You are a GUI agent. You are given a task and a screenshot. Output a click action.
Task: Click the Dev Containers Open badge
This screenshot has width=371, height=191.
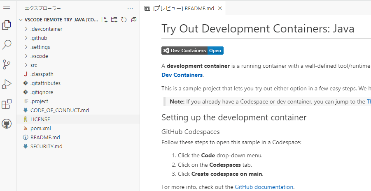click(x=192, y=51)
